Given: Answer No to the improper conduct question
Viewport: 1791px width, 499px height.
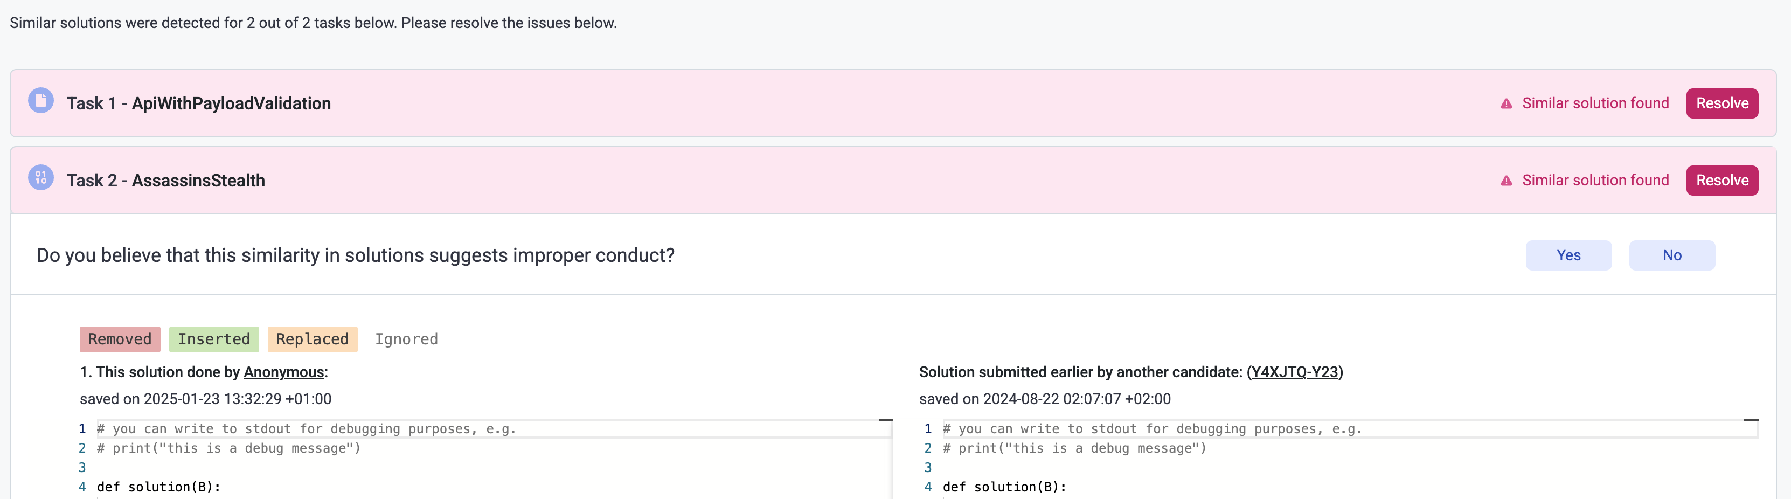Looking at the screenshot, I should click(x=1671, y=255).
